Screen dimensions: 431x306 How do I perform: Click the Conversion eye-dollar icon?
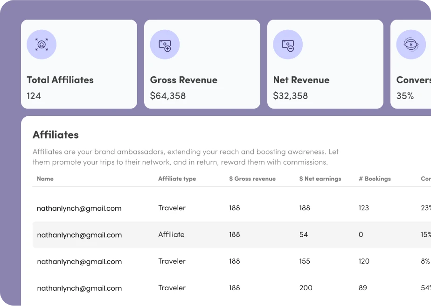click(410, 45)
